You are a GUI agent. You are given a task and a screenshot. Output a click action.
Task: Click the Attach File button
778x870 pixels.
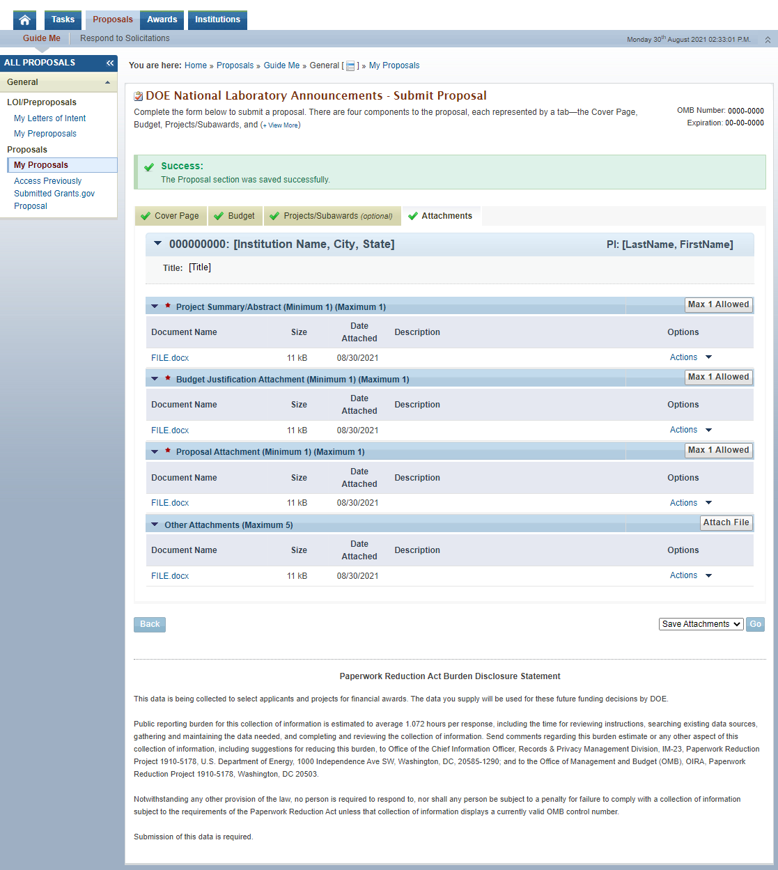pos(726,522)
